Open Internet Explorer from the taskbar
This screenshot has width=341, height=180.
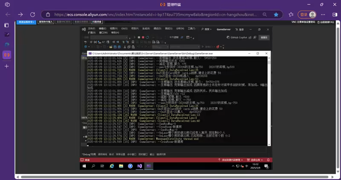(112, 166)
